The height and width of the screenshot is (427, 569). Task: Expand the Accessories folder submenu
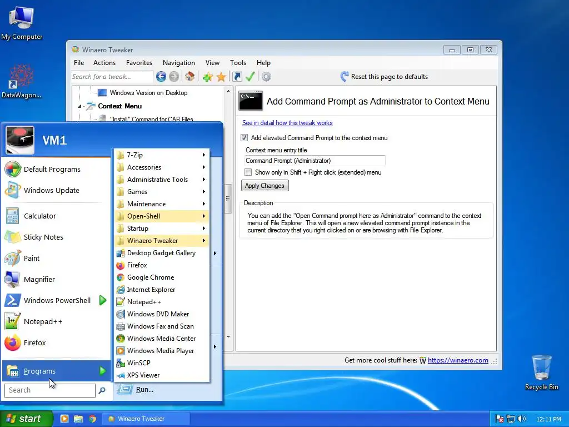162,167
